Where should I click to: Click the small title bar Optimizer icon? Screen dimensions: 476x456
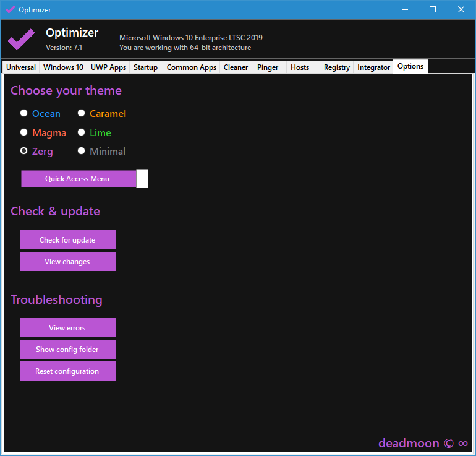(x=10, y=9)
